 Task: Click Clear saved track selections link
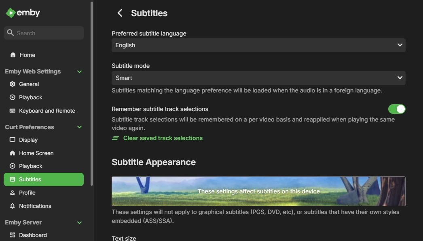163,138
